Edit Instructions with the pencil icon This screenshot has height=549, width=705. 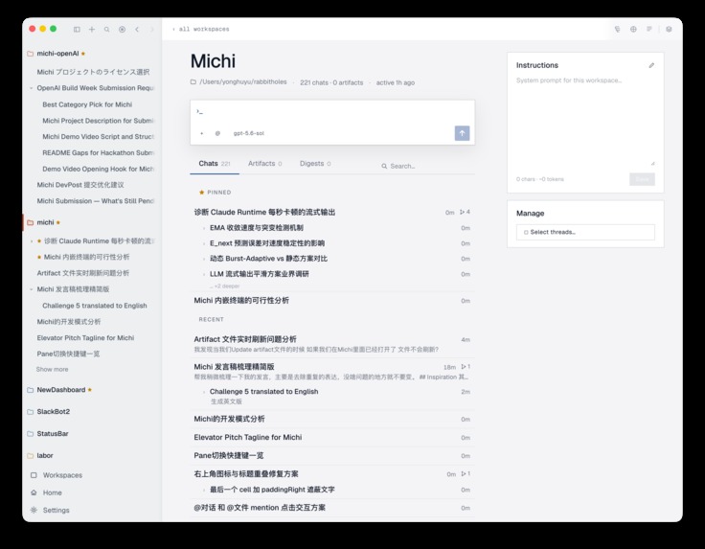coord(651,66)
